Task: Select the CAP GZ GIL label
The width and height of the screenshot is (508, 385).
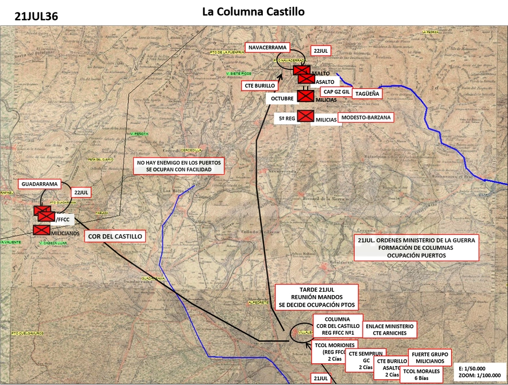Action: pos(336,92)
